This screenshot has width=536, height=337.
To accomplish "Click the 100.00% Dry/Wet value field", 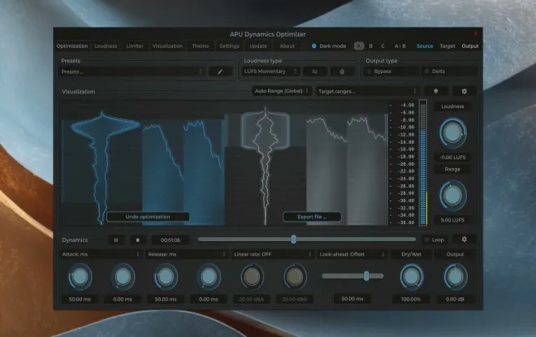I will pyautogui.click(x=411, y=299).
